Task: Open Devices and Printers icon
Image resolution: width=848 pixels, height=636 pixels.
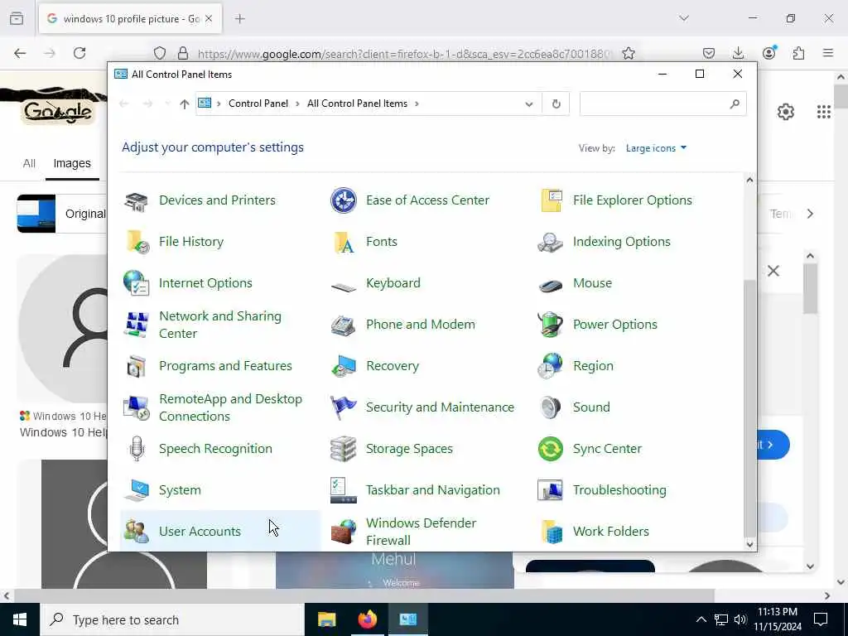Action: (137, 200)
